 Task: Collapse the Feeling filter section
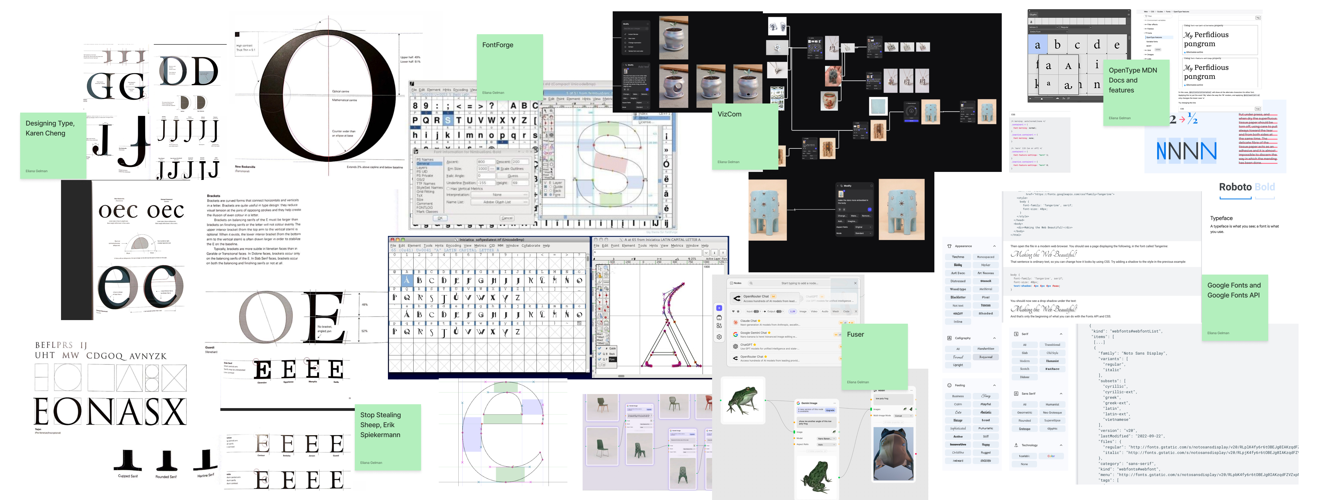(994, 385)
